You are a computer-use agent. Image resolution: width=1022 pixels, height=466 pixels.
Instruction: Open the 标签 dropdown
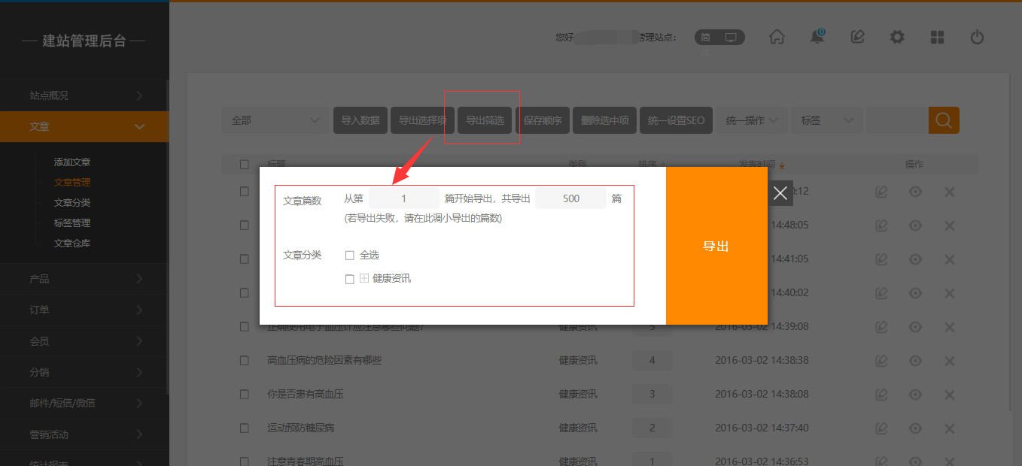pos(826,120)
